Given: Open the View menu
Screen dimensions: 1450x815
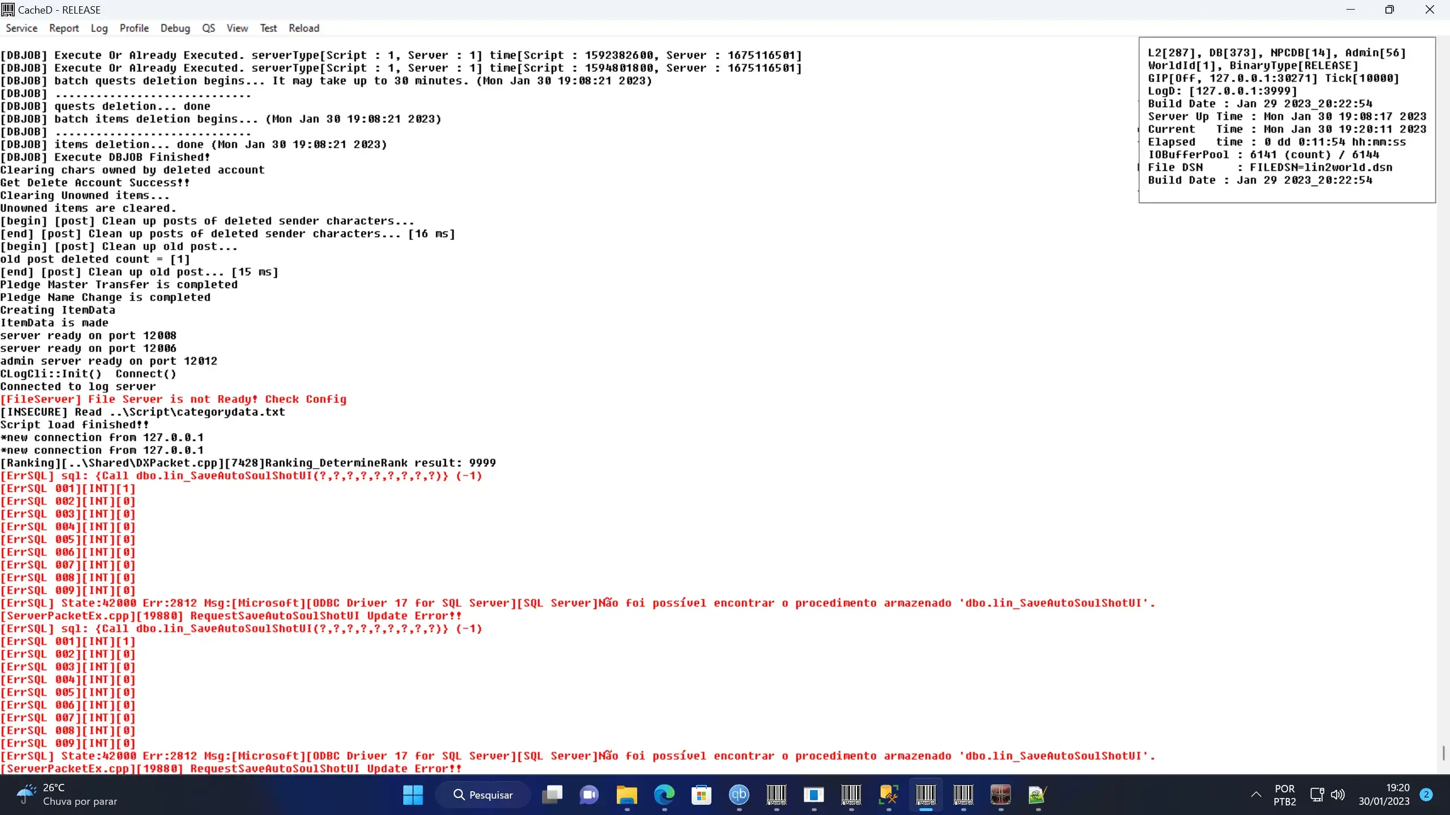Looking at the screenshot, I should pyautogui.click(x=237, y=28).
